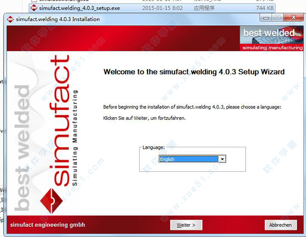Click the simufact.welding_4.0.3_setup.exe file icon
Viewport: 306px width, 237px height.
[x=34, y=8]
